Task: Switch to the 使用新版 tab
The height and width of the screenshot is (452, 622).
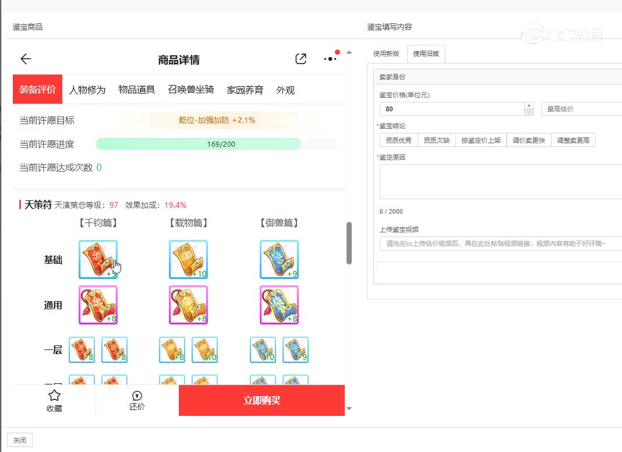Action: coord(386,54)
